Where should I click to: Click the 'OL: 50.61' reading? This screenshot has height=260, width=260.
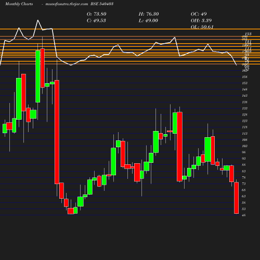coord(202,27)
